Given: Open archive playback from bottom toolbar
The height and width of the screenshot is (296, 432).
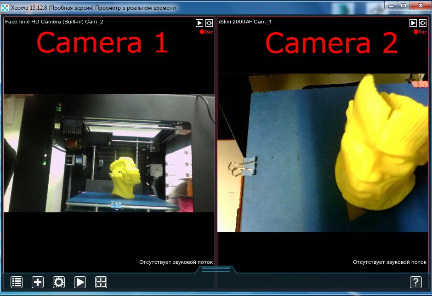Looking at the screenshot, I should pyautogui.click(x=80, y=282).
